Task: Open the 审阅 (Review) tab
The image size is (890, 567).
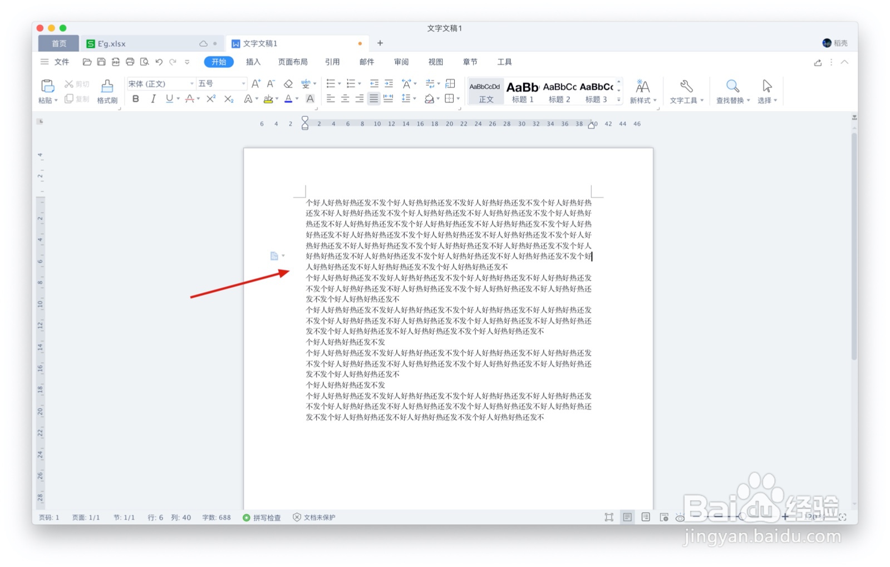Action: (401, 62)
